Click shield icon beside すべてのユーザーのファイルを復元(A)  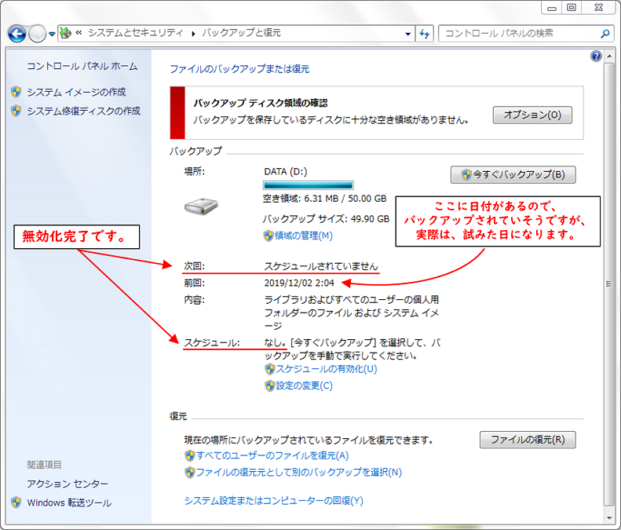point(190,455)
